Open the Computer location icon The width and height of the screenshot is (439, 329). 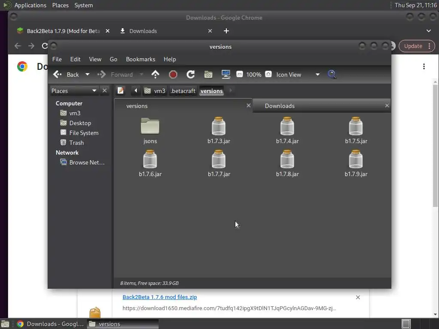pyautogui.click(x=226, y=75)
